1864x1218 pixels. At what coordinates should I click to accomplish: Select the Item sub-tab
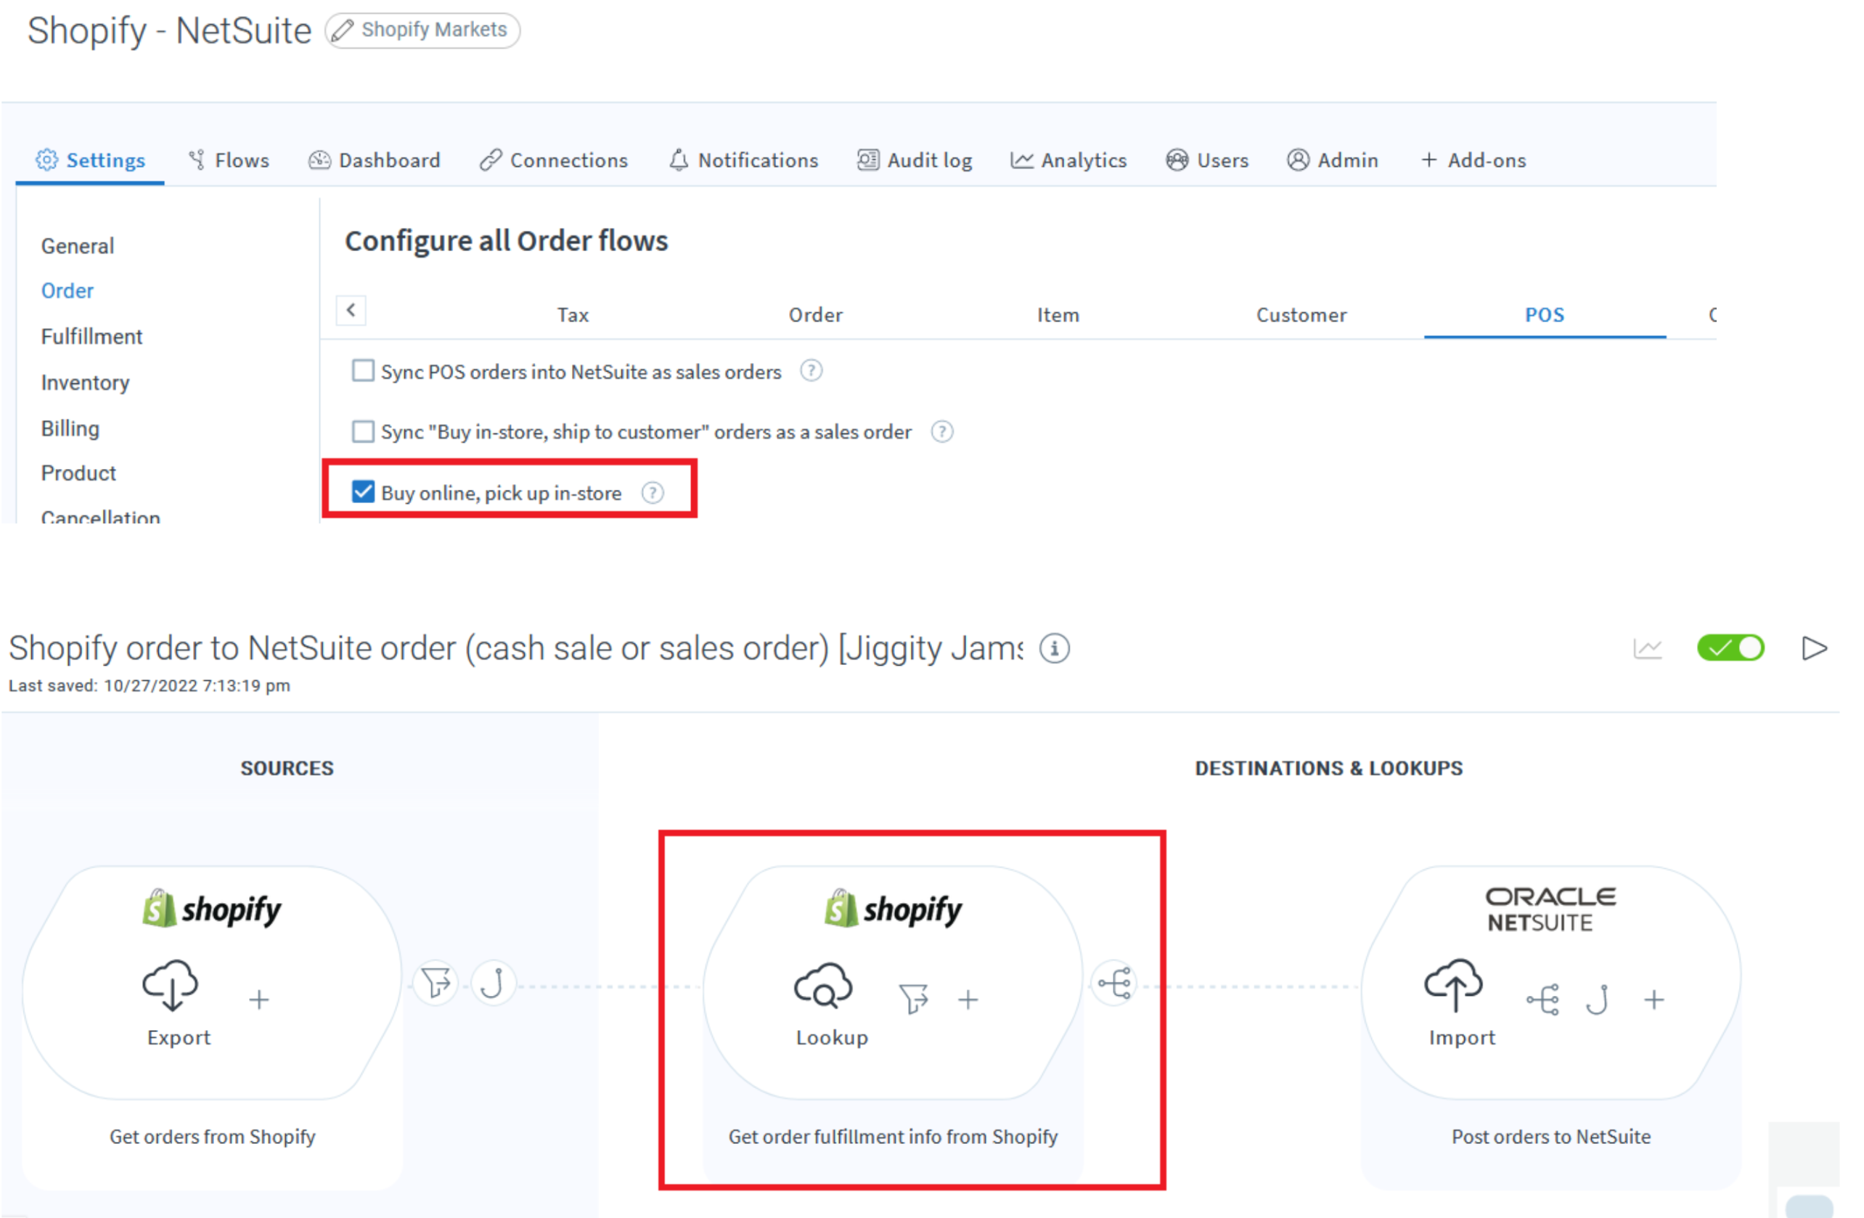[1059, 316]
